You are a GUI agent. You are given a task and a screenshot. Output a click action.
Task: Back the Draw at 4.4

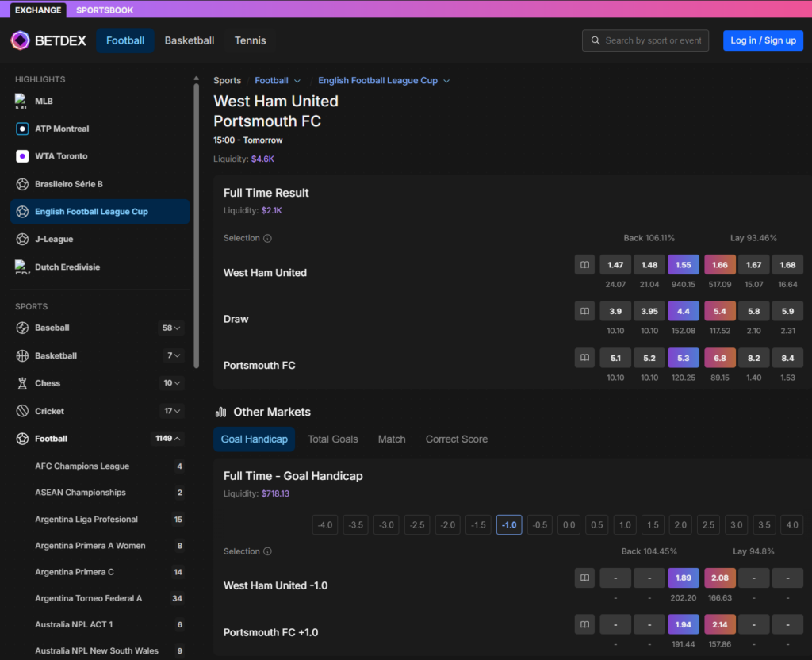click(684, 311)
